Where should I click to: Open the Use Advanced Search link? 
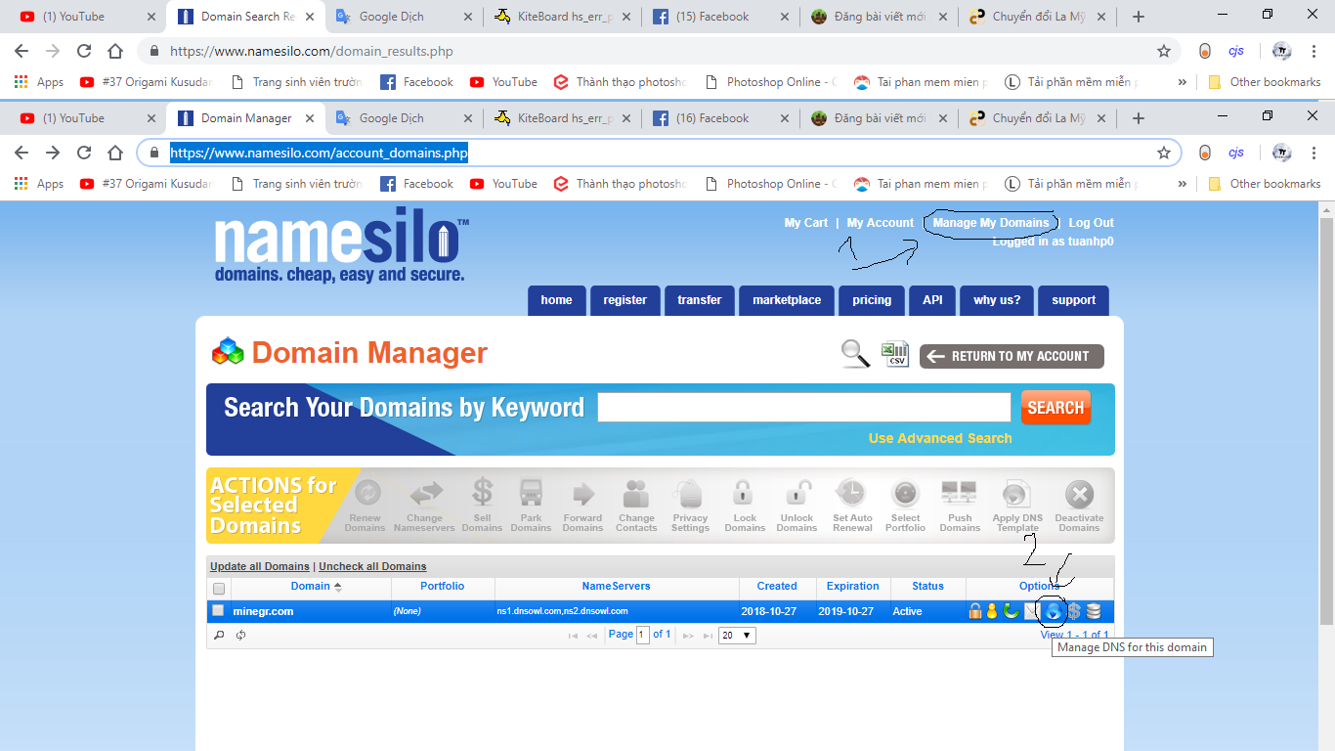coord(940,438)
